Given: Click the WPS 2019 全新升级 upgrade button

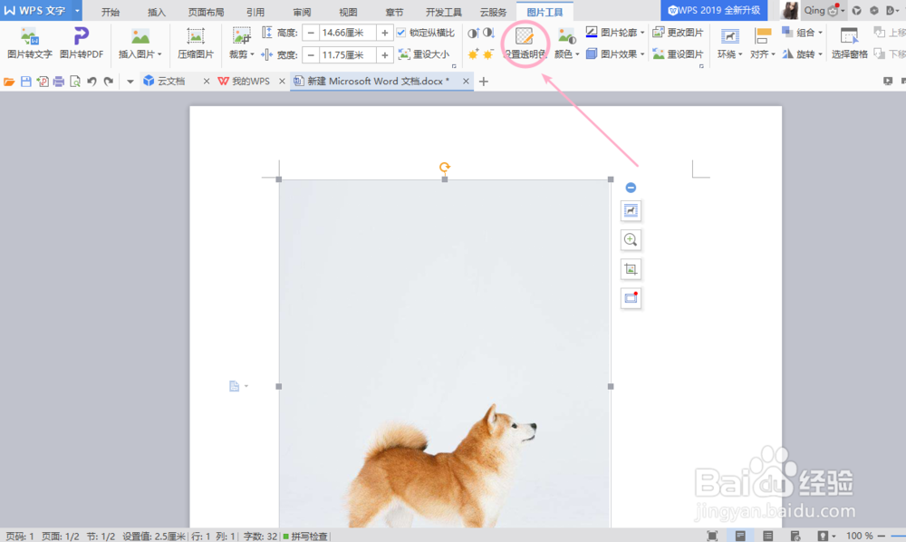Looking at the screenshot, I should click(714, 10).
